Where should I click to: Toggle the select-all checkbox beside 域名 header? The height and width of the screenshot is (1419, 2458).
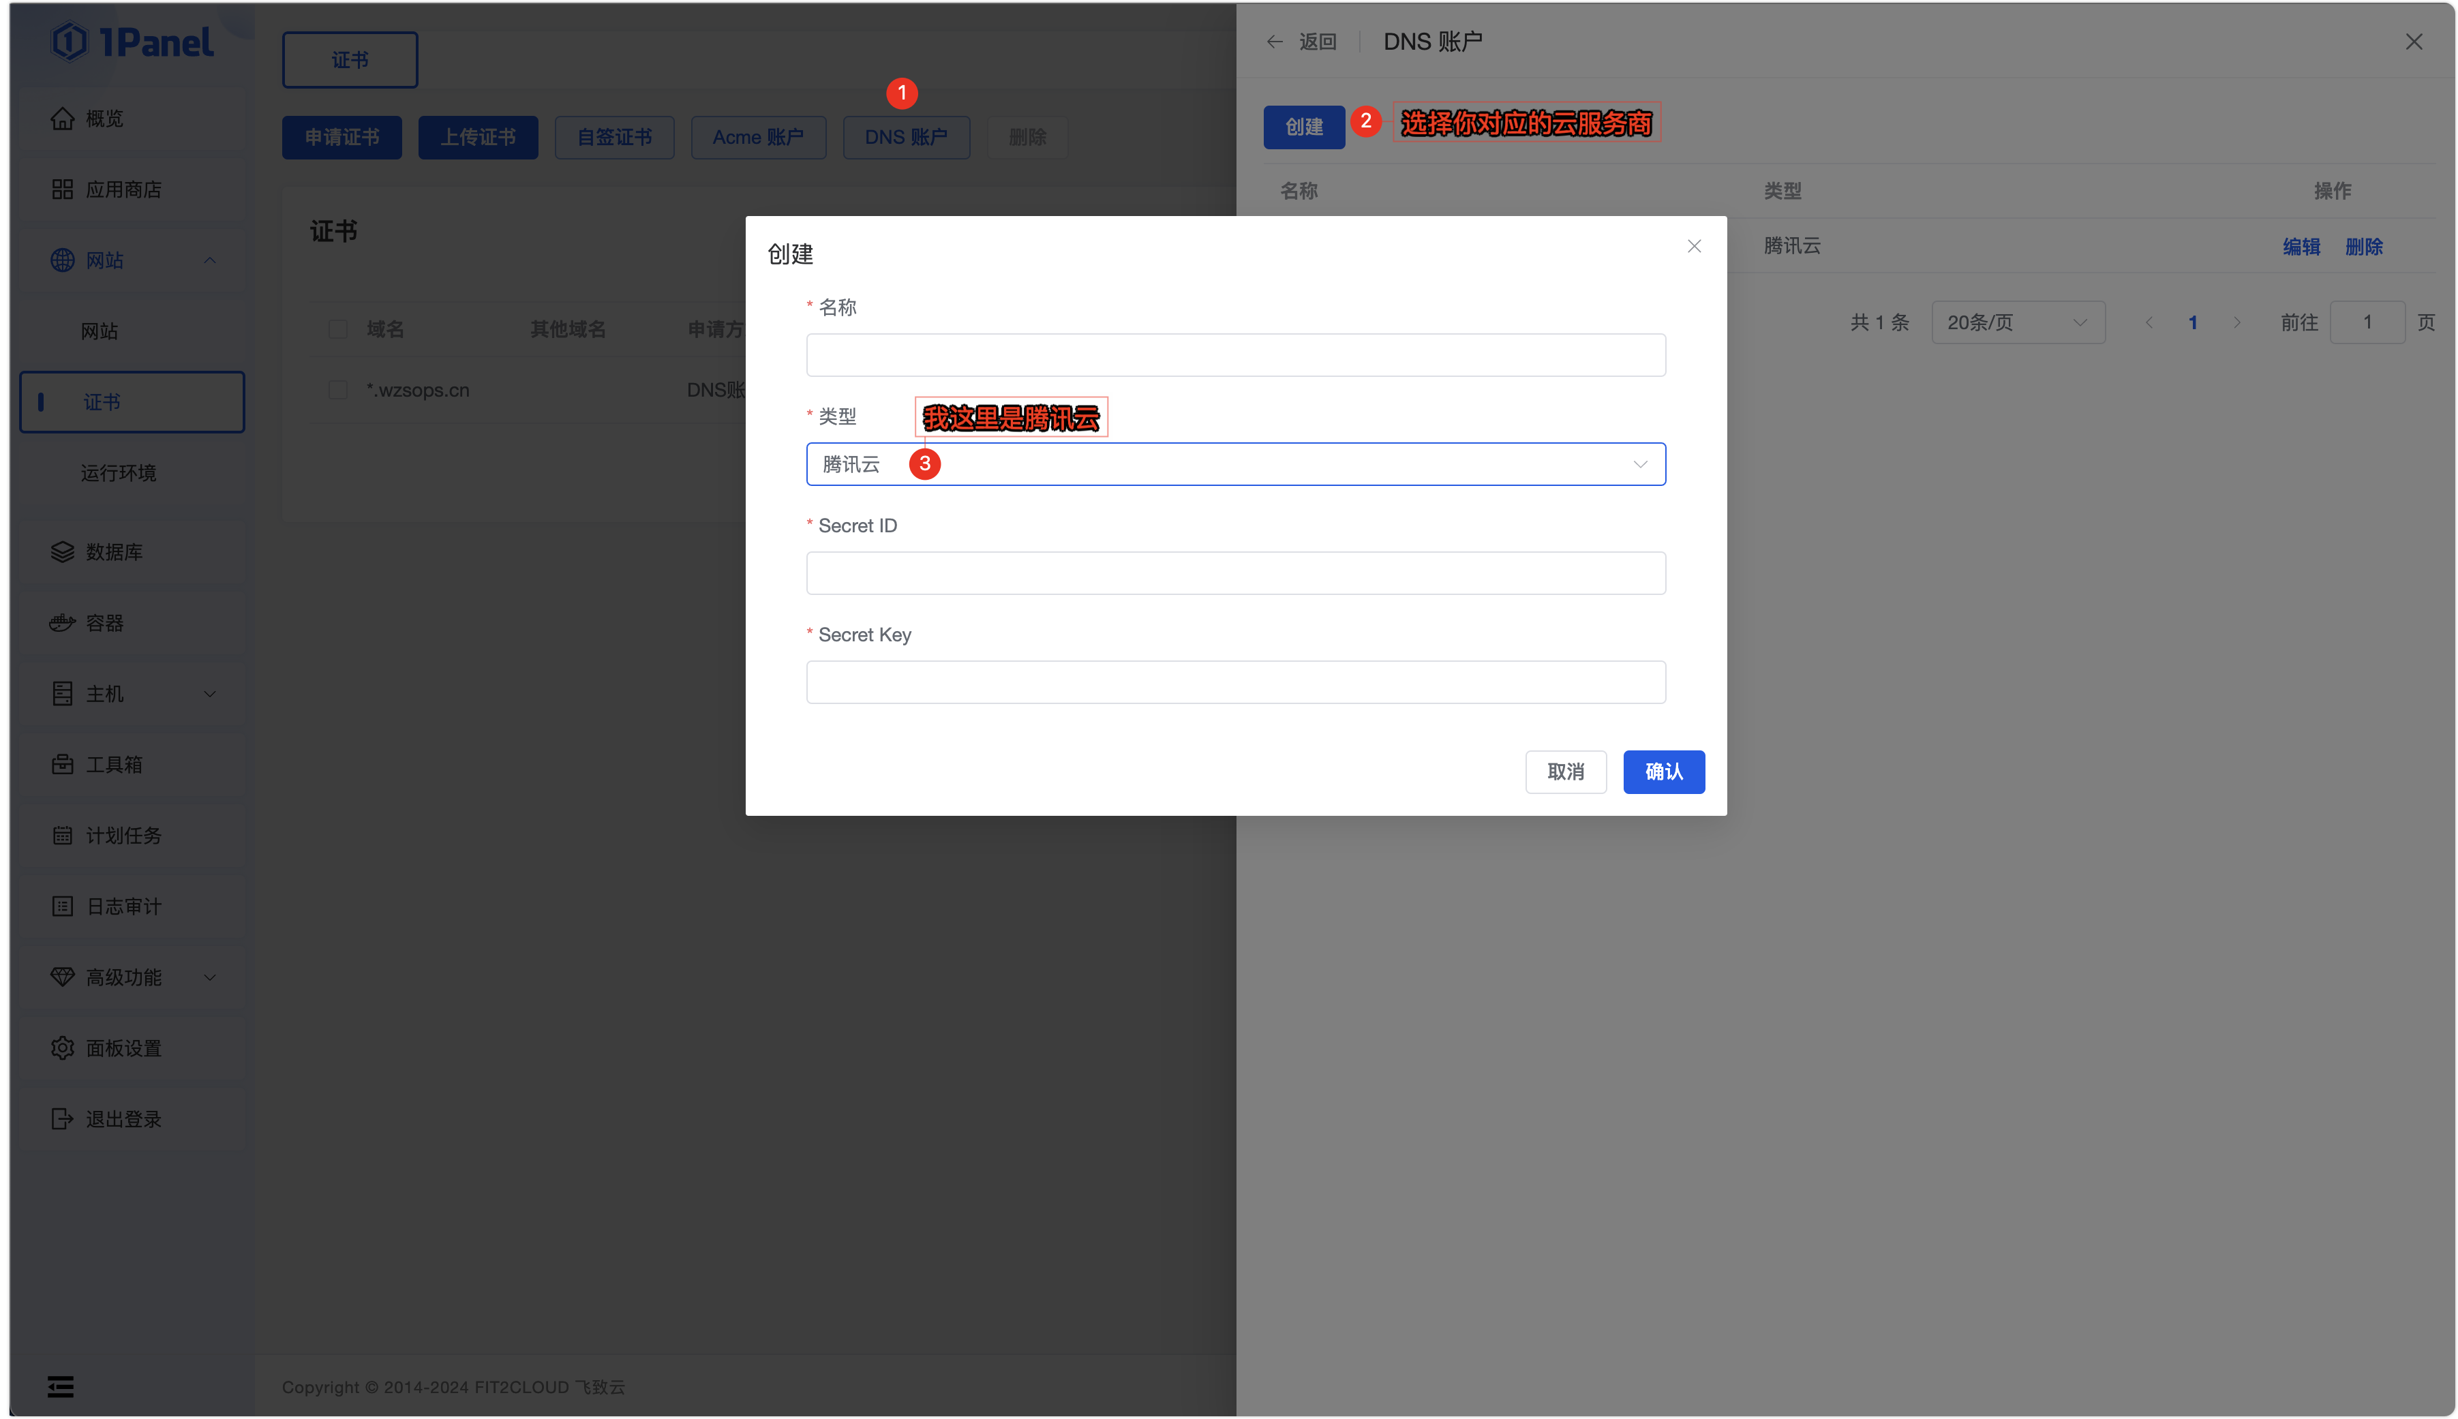[x=338, y=329]
